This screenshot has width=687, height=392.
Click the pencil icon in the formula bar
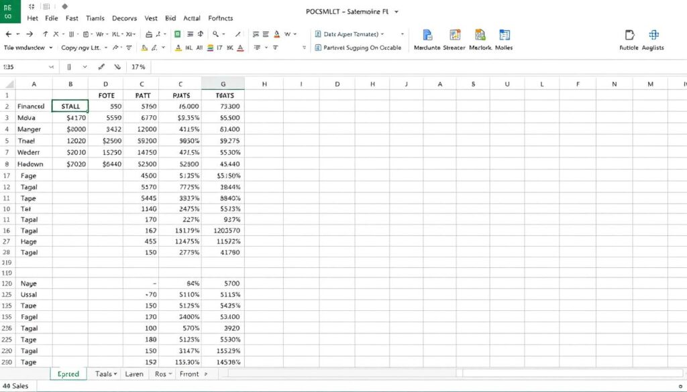click(102, 67)
